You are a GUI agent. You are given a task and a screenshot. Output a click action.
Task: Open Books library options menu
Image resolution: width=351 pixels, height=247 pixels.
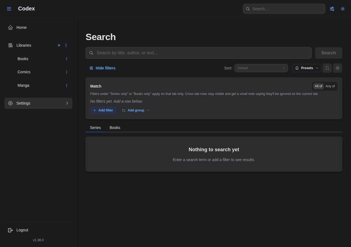66,59
